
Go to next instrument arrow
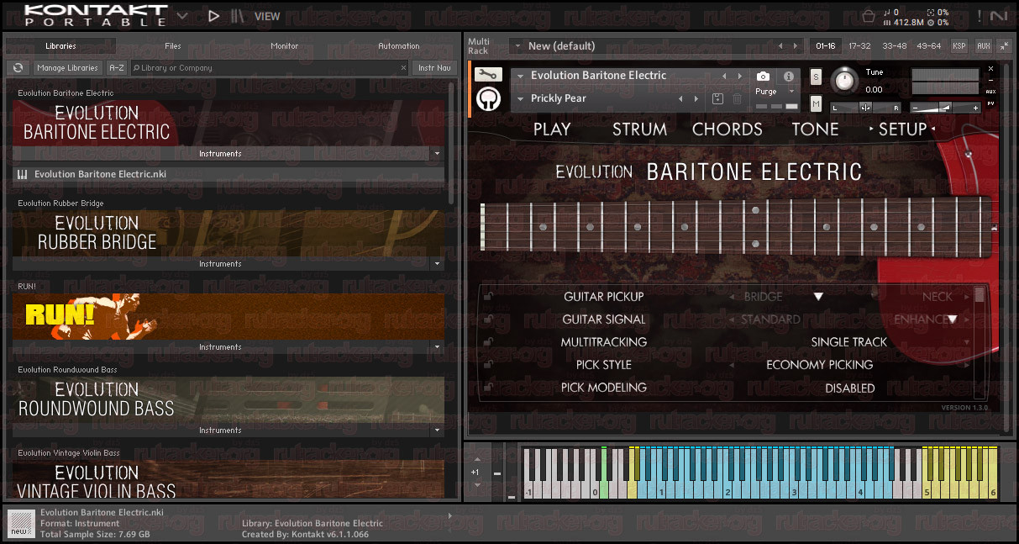click(x=739, y=76)
